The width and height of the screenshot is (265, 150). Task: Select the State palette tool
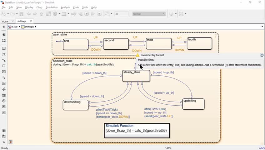(4, 48)
